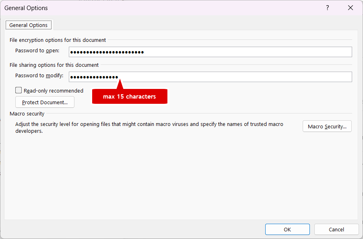Click the red max 15 characters callout

coord(130,97)
